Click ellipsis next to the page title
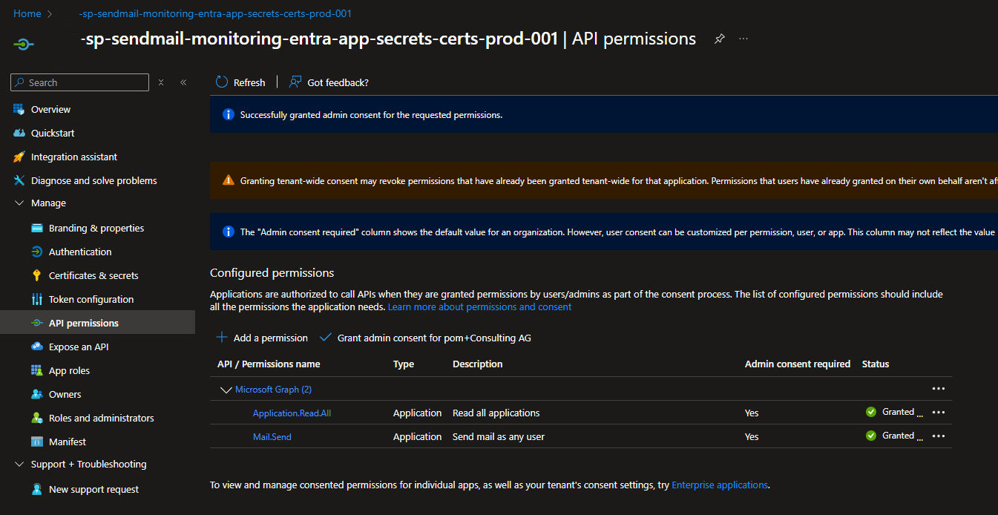998x515 pixels. (x=743, y=39)
